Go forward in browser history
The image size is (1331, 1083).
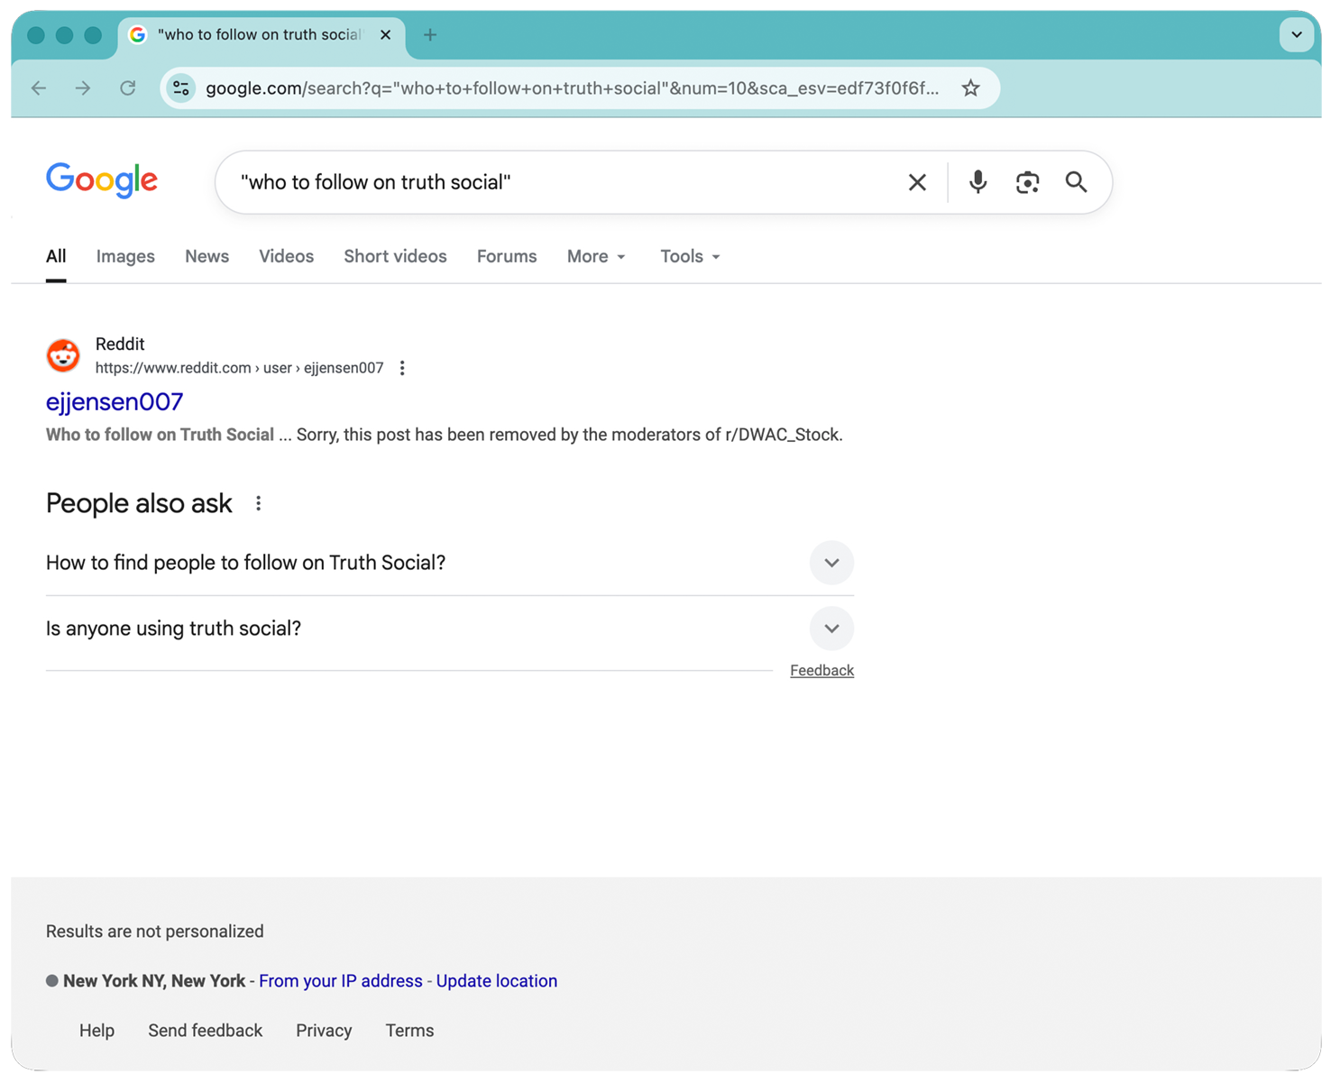pyautogui.click(x=83, y=88)
